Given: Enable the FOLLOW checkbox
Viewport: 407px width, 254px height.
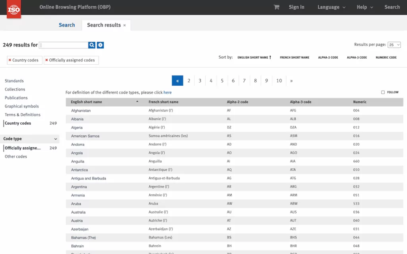Looking at the screenshot, I should coord(383,92).
